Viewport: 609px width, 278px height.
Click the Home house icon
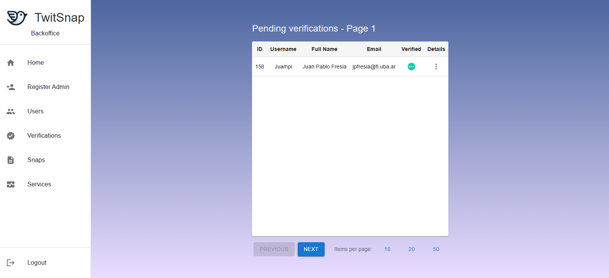pyautogui.click(x=11, y=63)
